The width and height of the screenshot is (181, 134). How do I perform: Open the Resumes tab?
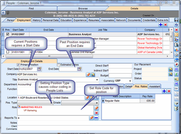point(94,20)
